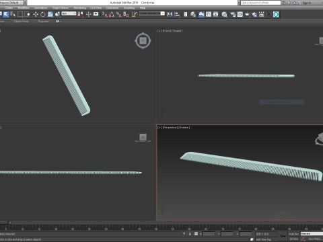The image size is (323, 242).
Task: Toggle Keyboard Shortcut Override
Action: (x=96, y=14)
